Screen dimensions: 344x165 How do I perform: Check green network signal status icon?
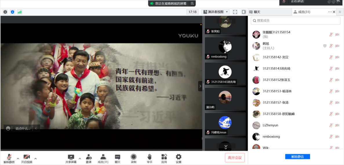[x=20, y=12]
